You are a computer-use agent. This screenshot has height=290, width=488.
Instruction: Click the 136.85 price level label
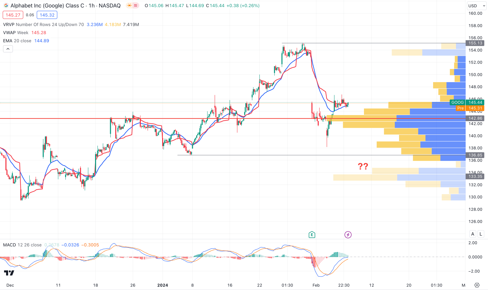[475, 155]
